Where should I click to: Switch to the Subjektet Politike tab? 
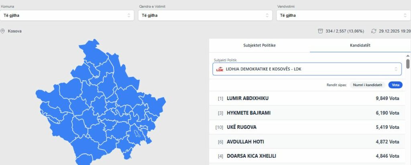pos(259,45)
